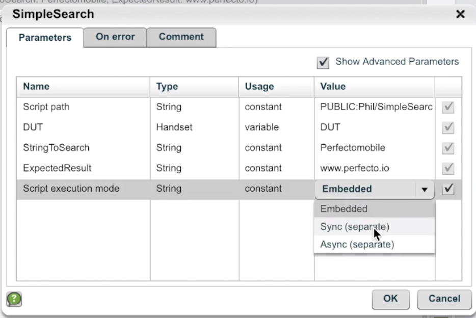Click the www.perfecto.io value cell
Viewport: 476px width, 318px height.
pyautogui.click(x=355, y=168)
